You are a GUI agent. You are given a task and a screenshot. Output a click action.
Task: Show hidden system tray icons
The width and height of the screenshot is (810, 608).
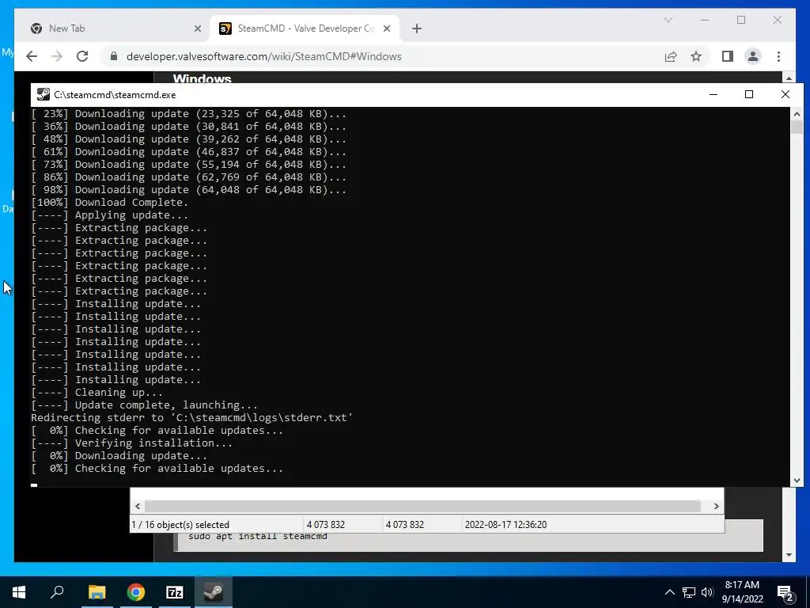pos(669,592)
